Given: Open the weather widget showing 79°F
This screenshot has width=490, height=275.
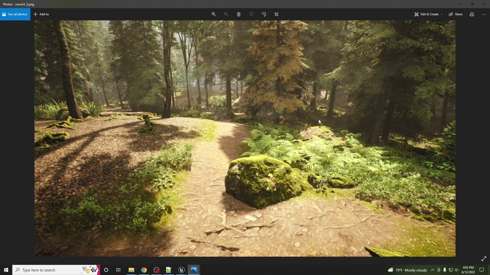Looking at the screenshot, I should point(407,270).
